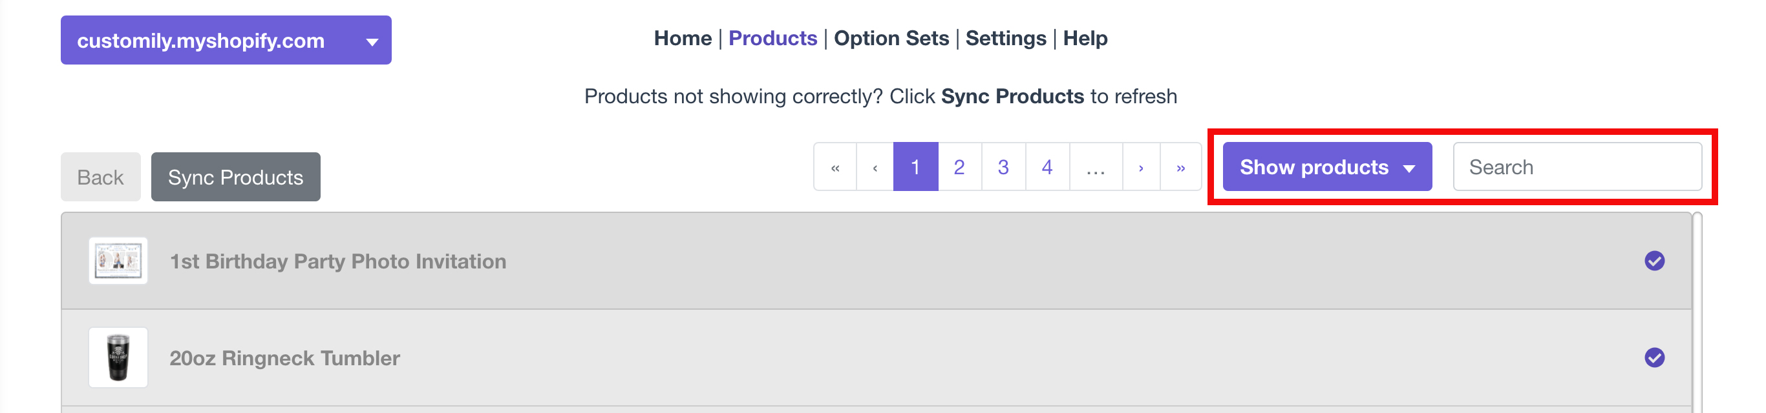Viewport: 1766px width, 413px height.
Task: Go to next page arrow
Action: pos(1141,167)
